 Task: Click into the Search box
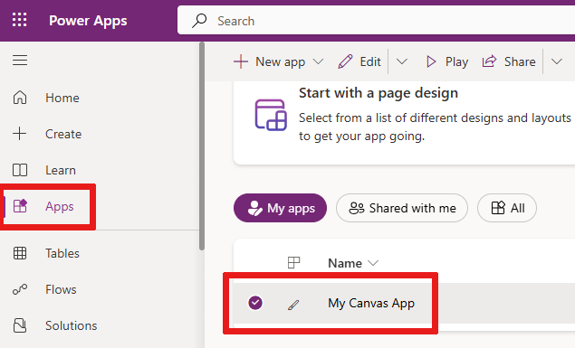376,21
